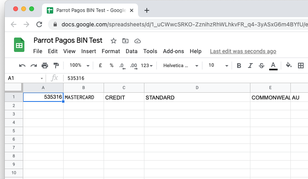Click cell containing AU
Viewport: 308px width, 179px height.
(x=299, y=97)
